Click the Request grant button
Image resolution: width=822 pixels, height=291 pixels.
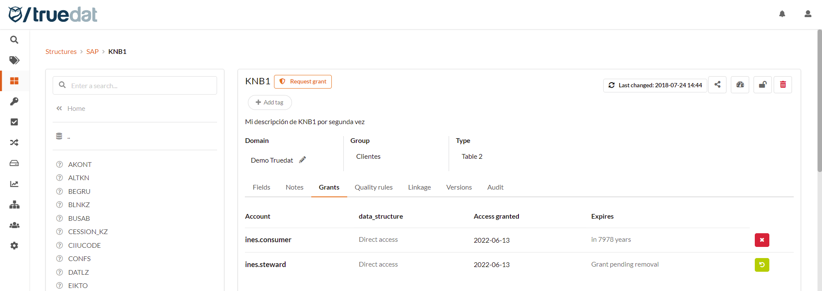[303, 82]
